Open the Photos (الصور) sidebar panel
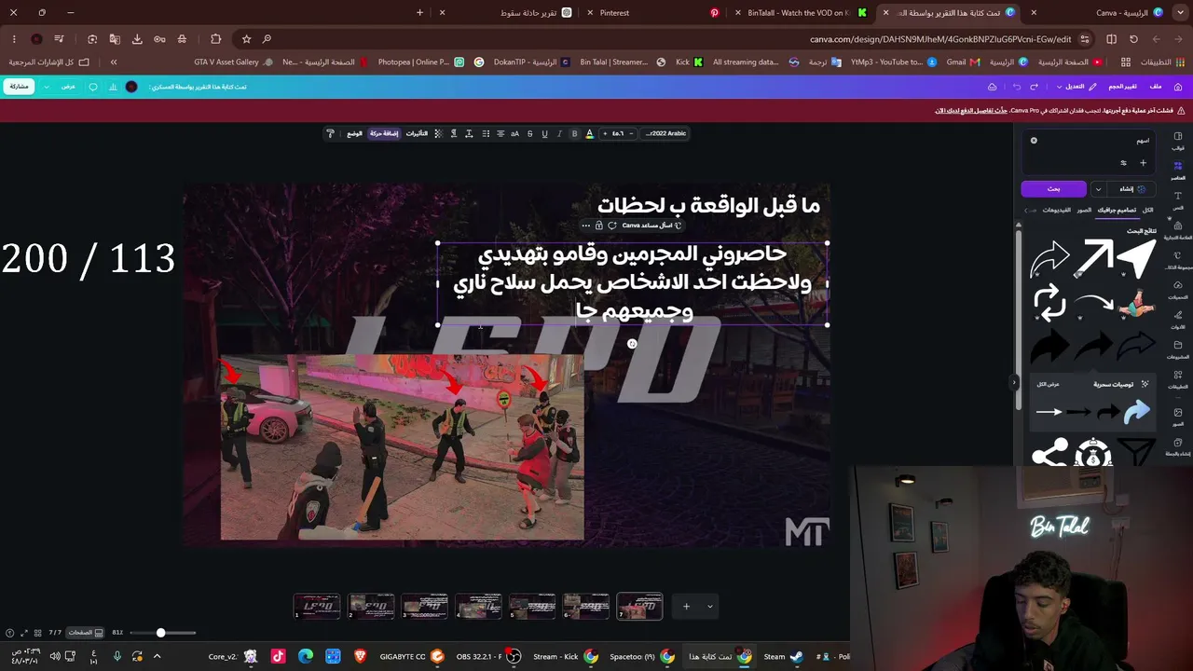 coord(1178,416)
